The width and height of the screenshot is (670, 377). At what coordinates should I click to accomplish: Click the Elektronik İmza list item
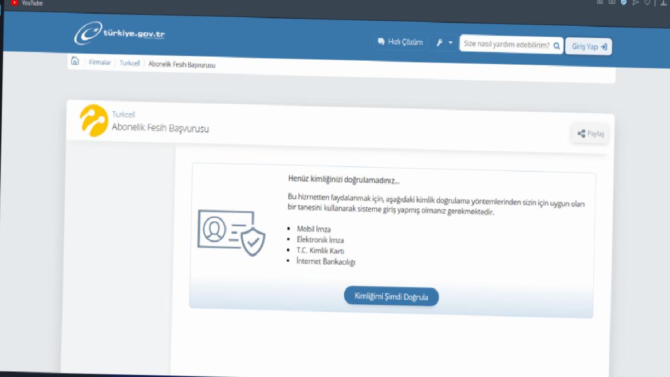coord(320,240)
